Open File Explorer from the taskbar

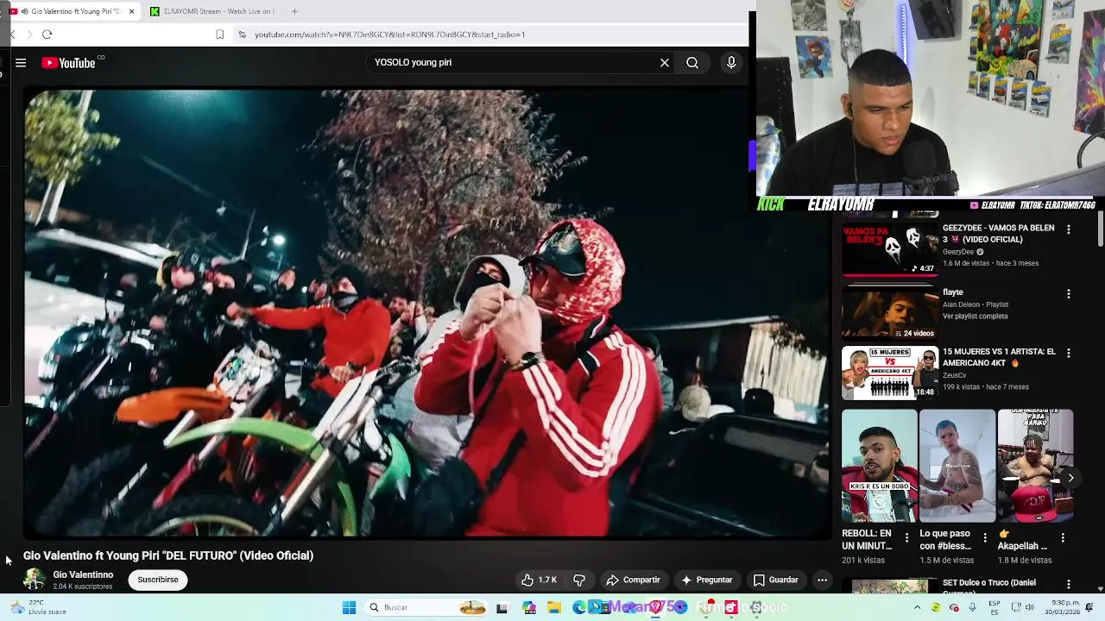(x=554, y=608)
